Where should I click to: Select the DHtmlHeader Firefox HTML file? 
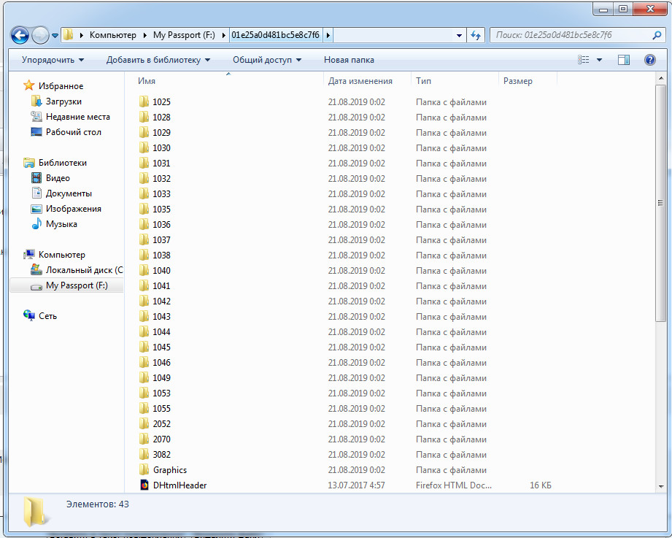(x=179, y=485)
